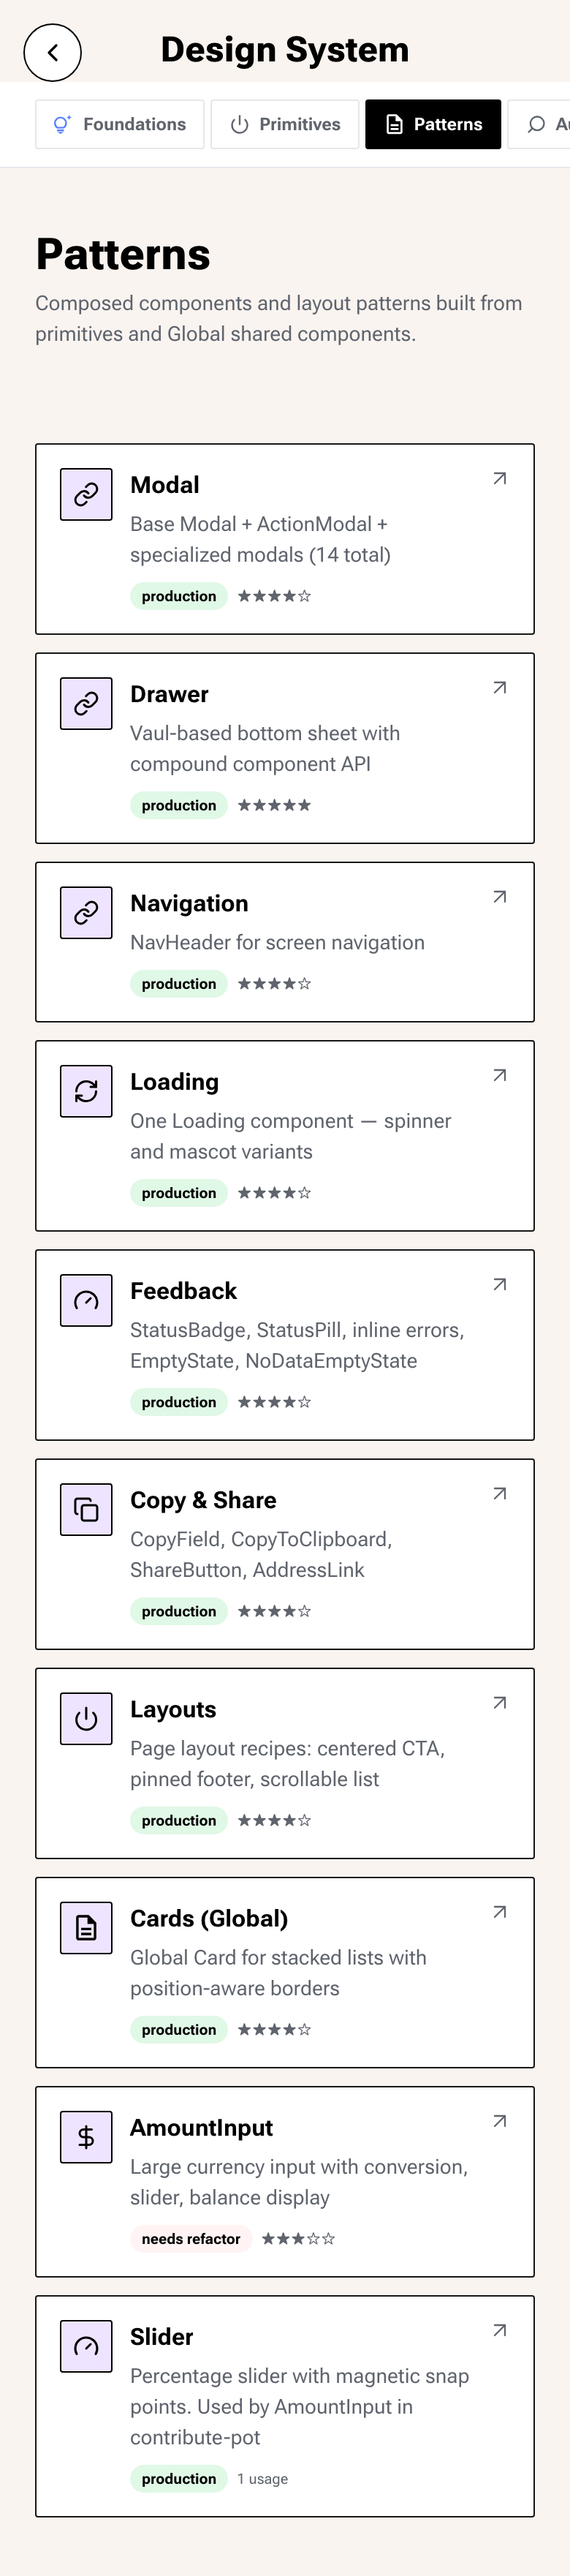Image resolution: width=570 pixels, height=2576 pixels.
Task: Click the Cards (Global) document icon
Action: coord(86,1927)
